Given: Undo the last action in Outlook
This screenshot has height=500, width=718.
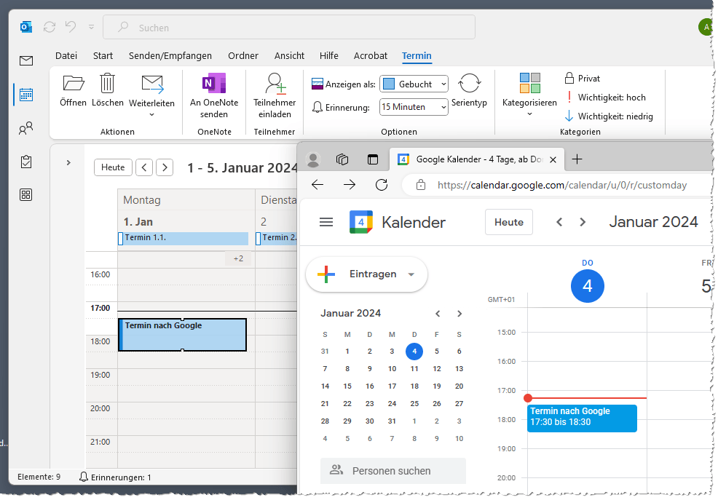Looking at the screenshot, I should (71, 27).
